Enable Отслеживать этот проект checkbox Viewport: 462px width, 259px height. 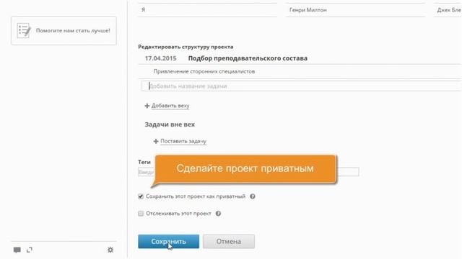pyautogui.click(x=141, y=214)
